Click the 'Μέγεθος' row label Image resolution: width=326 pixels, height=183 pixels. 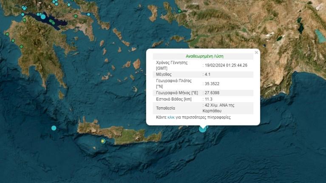164,74
